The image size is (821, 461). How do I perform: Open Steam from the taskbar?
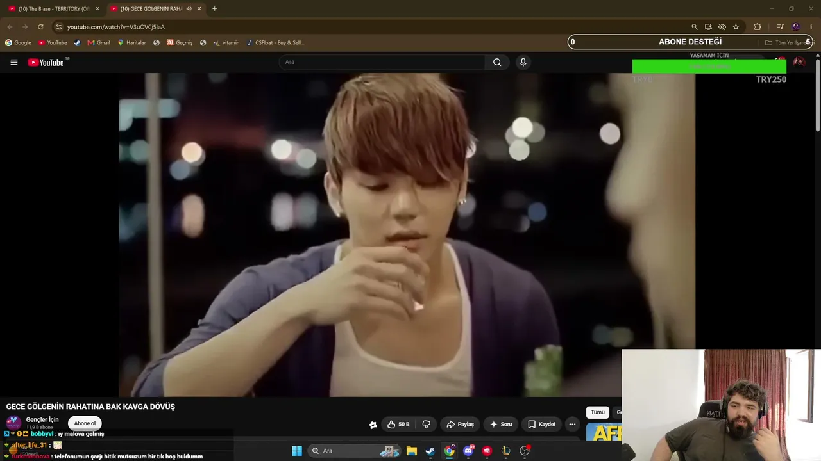point(430,451)
